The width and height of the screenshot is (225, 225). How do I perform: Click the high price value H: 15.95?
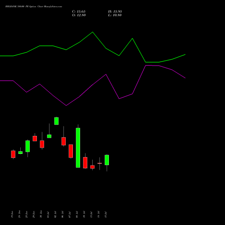[x=115, y=12]
